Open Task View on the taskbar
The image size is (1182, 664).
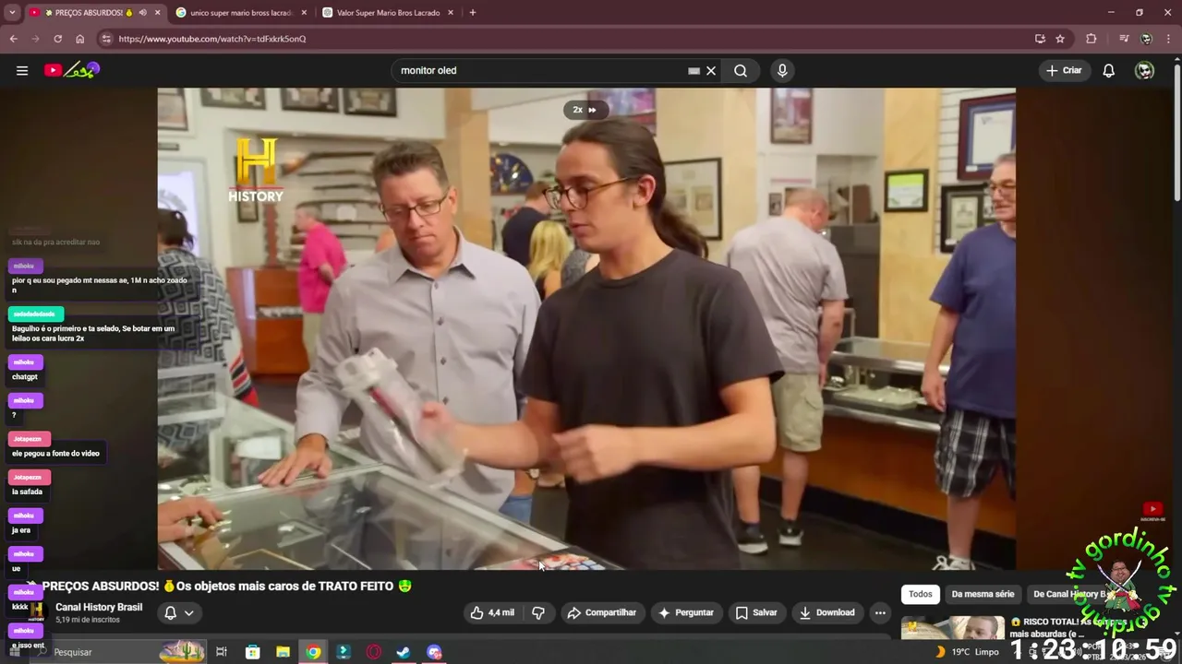click(222, 652)
